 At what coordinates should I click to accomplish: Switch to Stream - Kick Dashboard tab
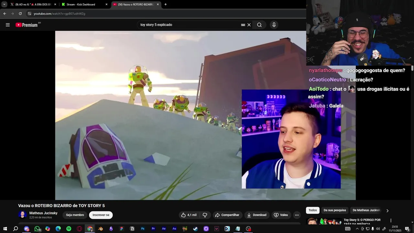[81, 5]
